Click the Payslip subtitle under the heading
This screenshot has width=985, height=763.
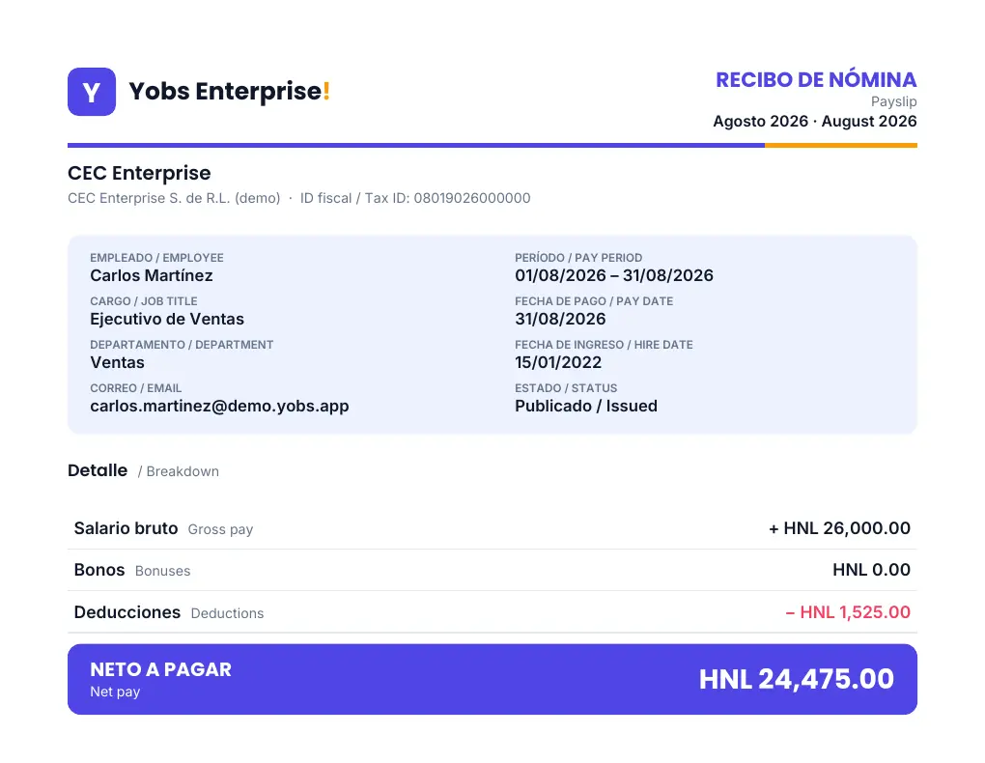click(893, 101)
